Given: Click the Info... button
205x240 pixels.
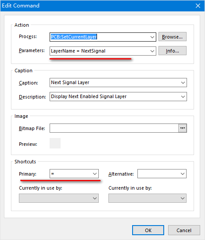Looking at the screenshot, I should point(173,51).
